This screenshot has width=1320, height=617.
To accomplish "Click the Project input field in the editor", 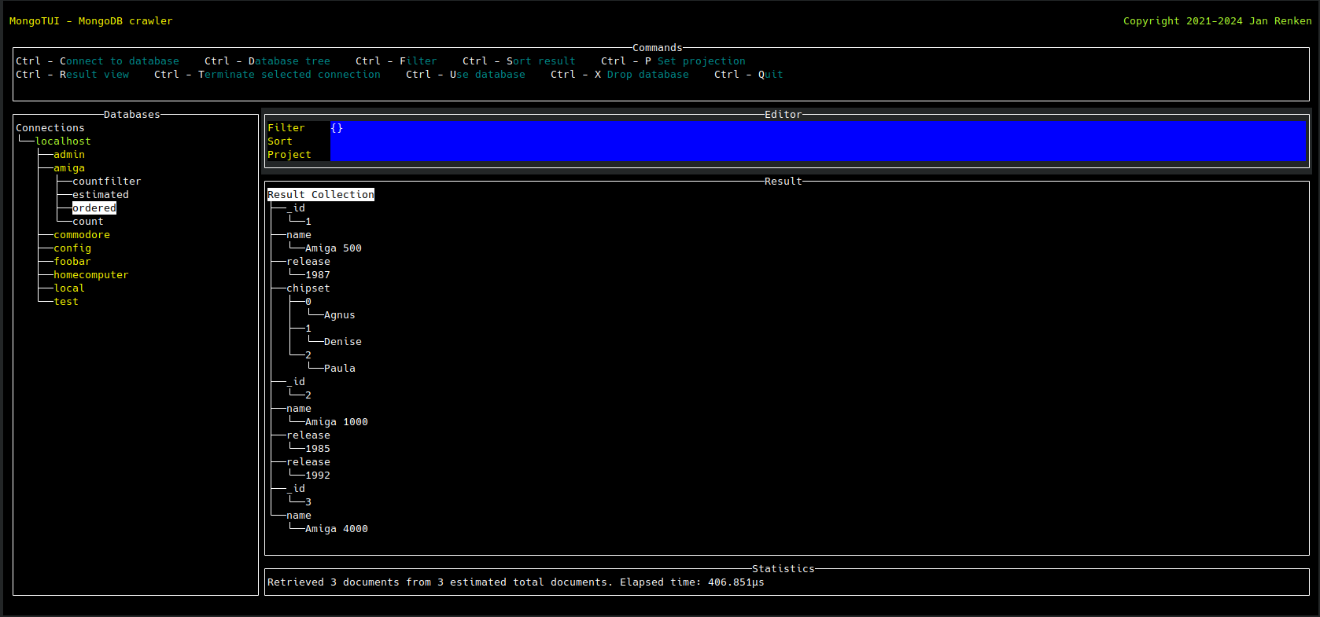I will [818, 155].
